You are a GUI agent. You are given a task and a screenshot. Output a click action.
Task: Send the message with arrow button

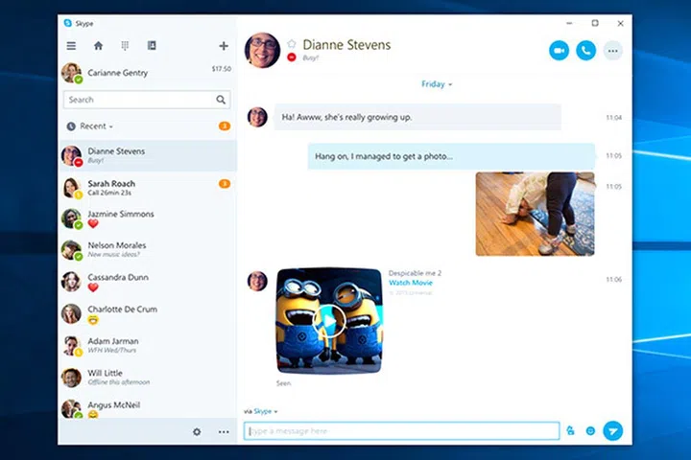click(x=613, y=431)
